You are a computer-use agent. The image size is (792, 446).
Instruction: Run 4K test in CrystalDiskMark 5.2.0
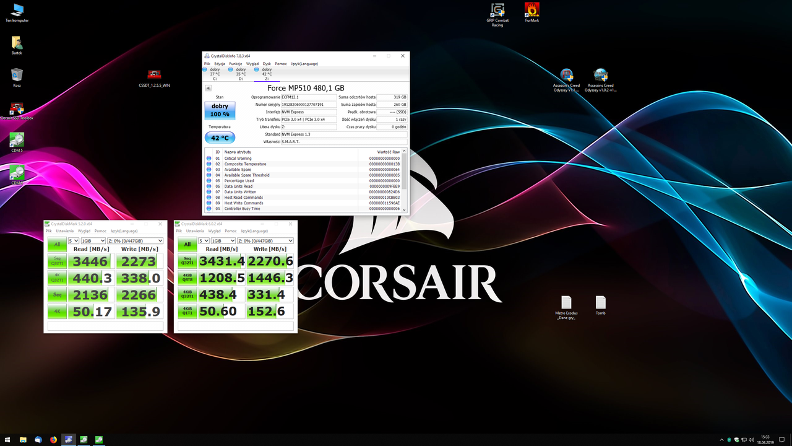pyautogui.click(x=58, y=312)
